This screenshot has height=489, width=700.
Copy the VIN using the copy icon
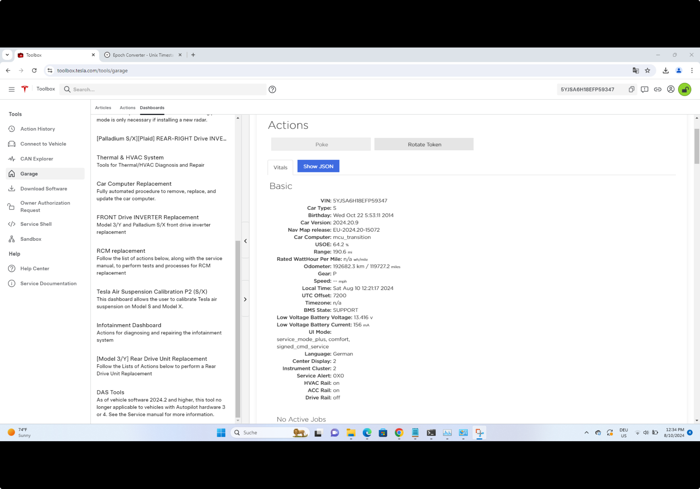(x=631, y=89)
